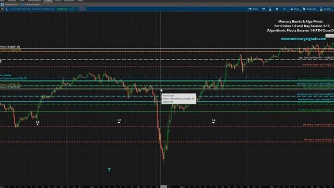Image resolution: width=334 pixels, height=188 pixels.
Task: Click the Algo Daily Bull/Bear Piv 1-9 label
Action: (x=316, y=57)
